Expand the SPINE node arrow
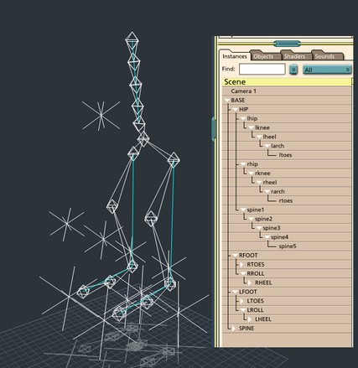 [234, 329]
